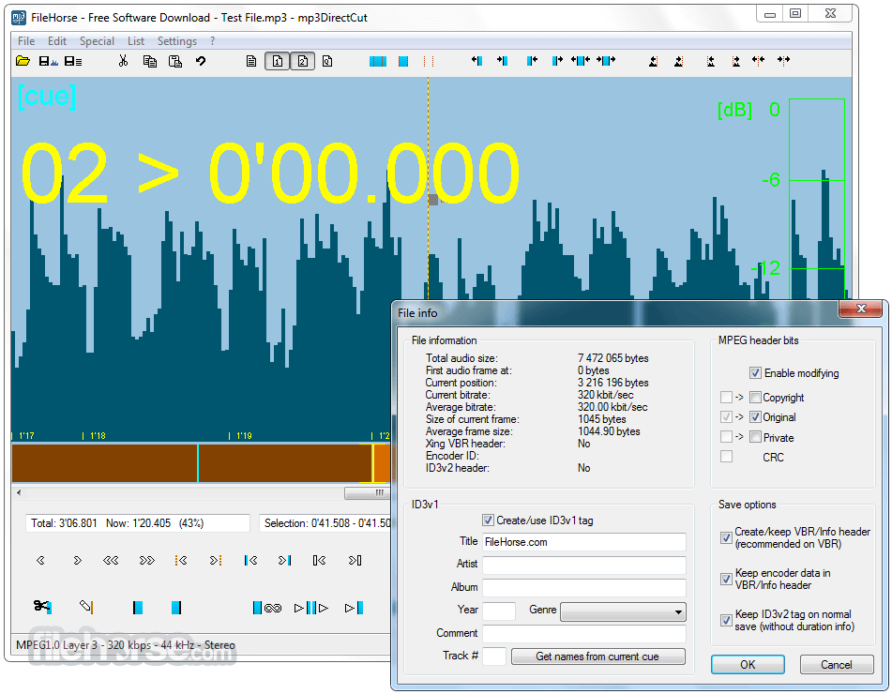Click the OK button in File info
The image size is (892, 694).
coord(748,664)
